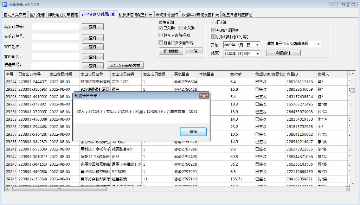Viewport: 360px width, 205px height.
Task: Open the 即将延迟订单提醒 tab
Action: point(63,14)
